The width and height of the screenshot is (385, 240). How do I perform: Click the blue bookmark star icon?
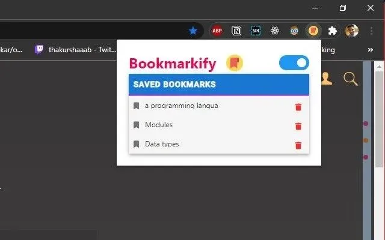(193, 31)
